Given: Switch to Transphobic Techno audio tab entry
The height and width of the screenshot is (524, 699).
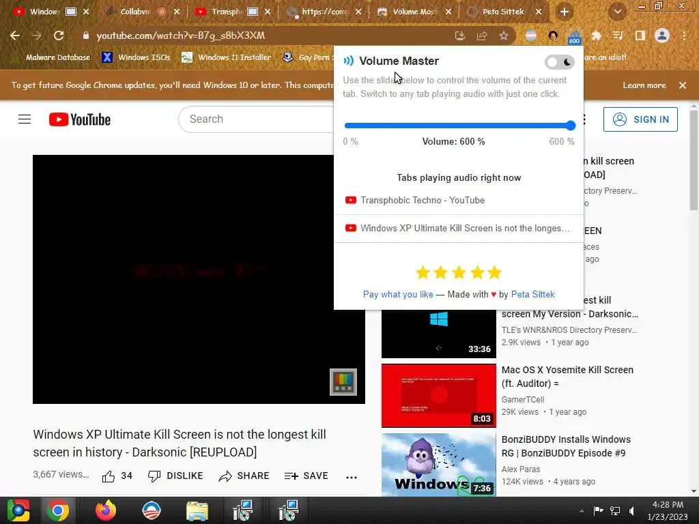Looking at the screenshot, I should pos(459,201).
